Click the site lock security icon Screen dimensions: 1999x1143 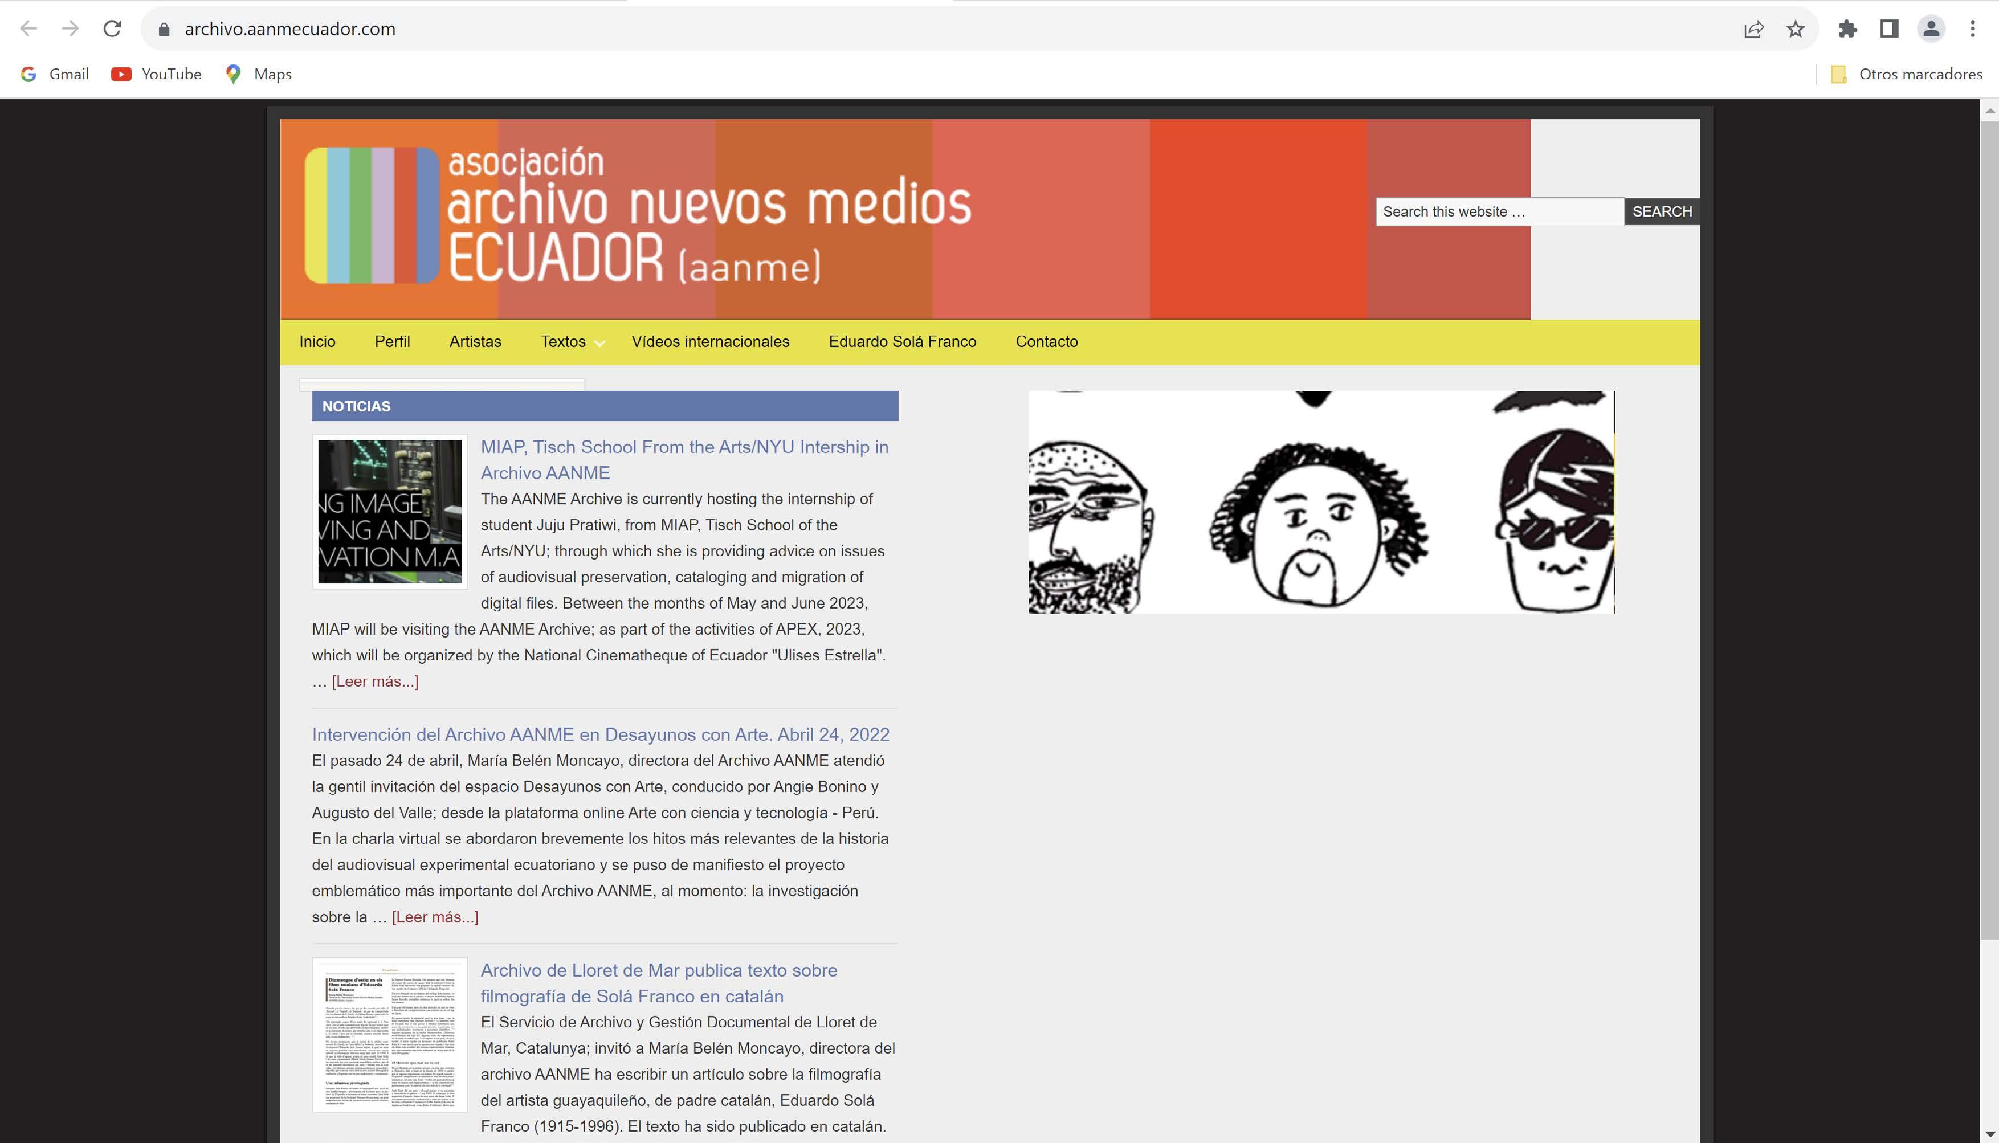[164, 29]
